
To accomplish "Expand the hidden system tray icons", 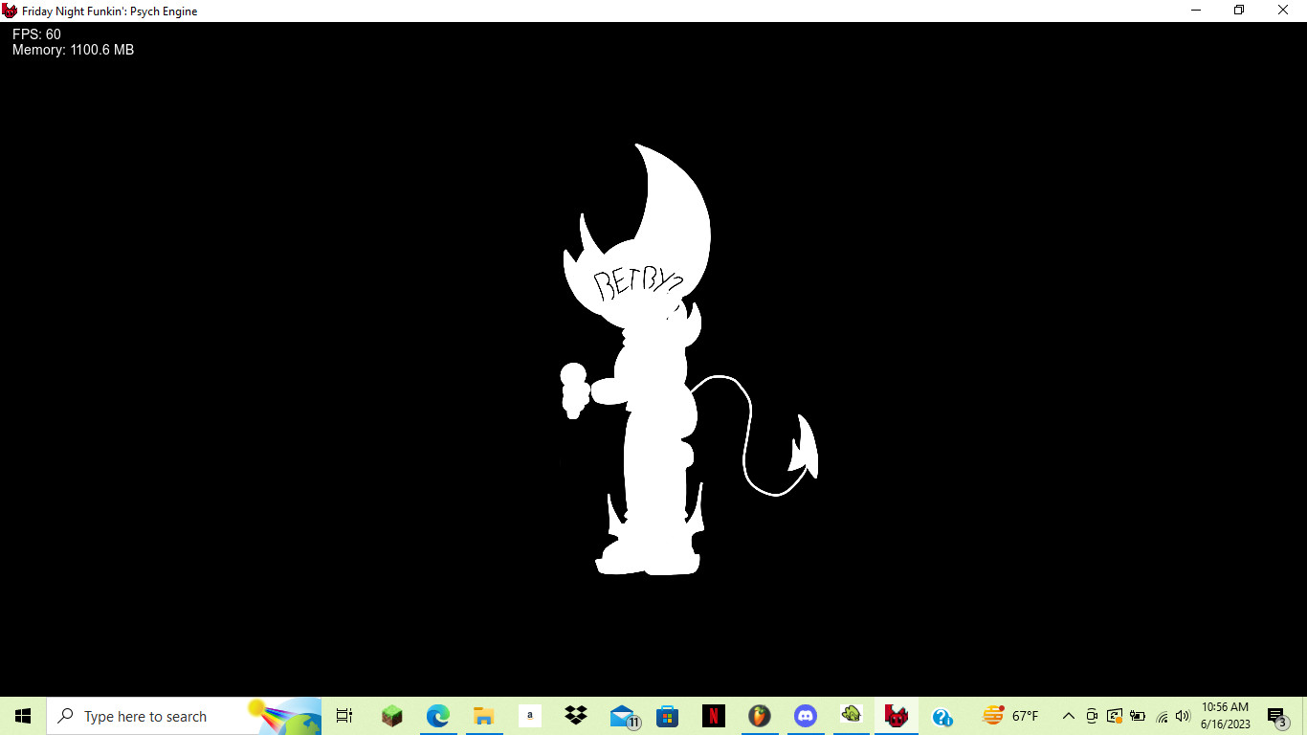I will [x=1069, y=716].
